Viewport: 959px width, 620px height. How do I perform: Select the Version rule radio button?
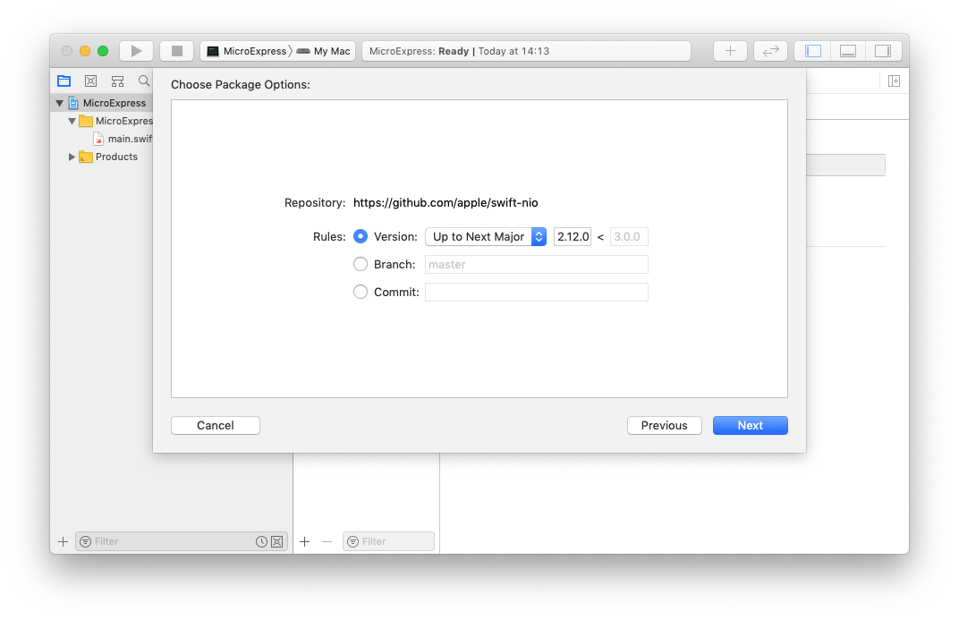(x=361, y=236)
